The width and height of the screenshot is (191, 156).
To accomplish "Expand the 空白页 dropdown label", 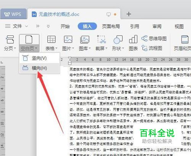I will (29, 48).
